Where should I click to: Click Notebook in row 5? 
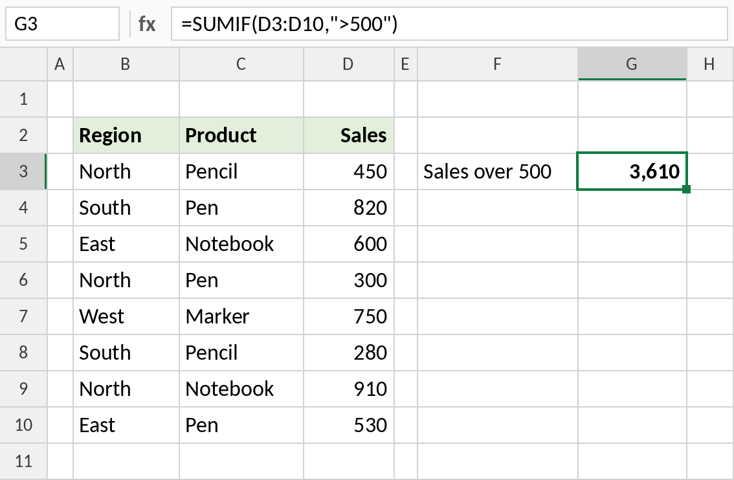[241, 245]
